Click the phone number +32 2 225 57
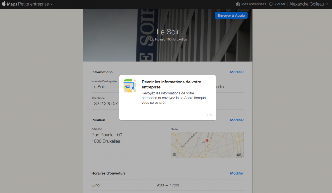The image size is (332, 193). 104,104
